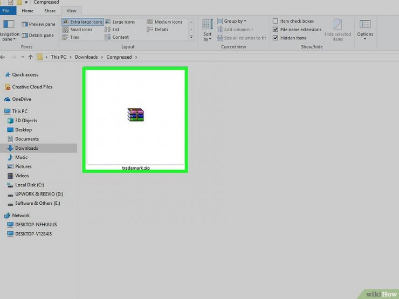The image size is (399, 299).
Task: Select Downloads in the navigation tree
Action: pos(38,148)
